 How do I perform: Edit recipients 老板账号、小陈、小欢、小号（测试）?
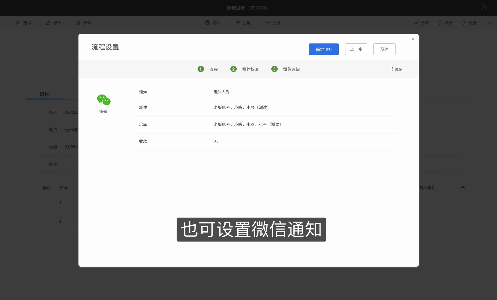(248, 125)
